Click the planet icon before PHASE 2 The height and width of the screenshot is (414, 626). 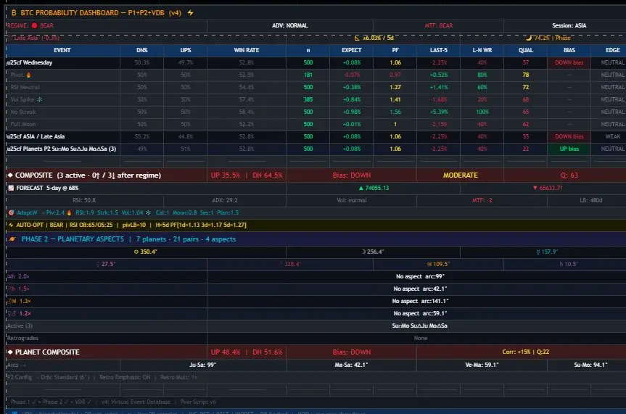pos(12,239)
